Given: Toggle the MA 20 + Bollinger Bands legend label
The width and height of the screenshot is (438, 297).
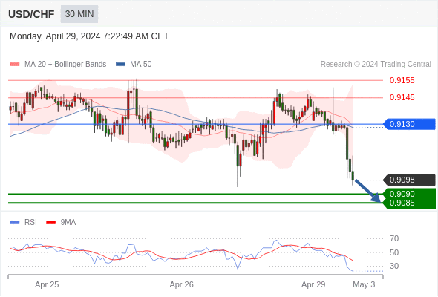Looking at the screenshot, I should 65,65.
